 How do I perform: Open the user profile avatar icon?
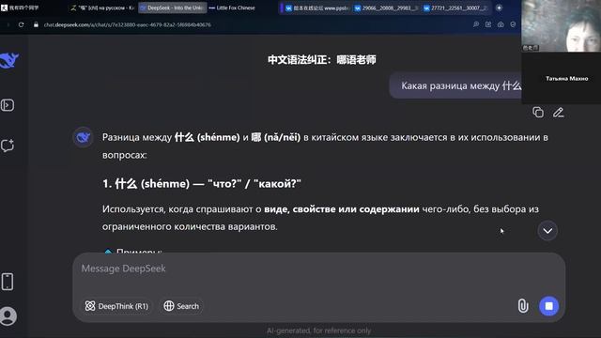(8, 316)
